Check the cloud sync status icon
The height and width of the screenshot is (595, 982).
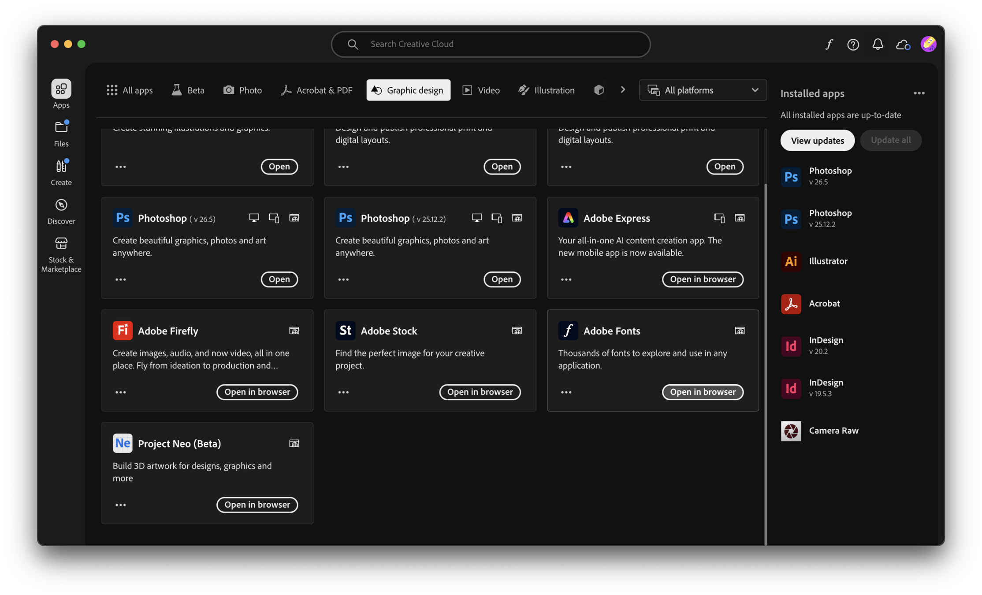point(903,45)
